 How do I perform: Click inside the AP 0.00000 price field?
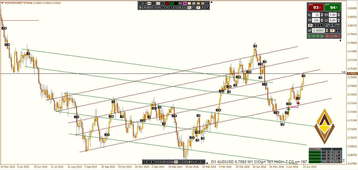[318, 30]
